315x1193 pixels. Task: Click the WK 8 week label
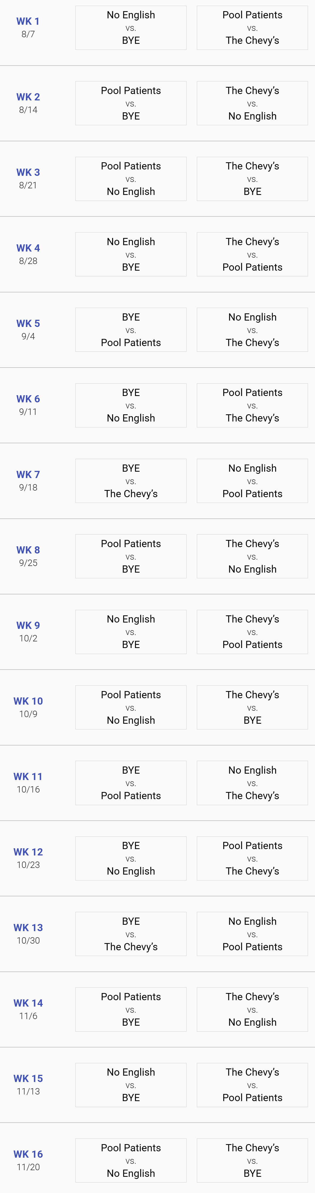point(28,550)
